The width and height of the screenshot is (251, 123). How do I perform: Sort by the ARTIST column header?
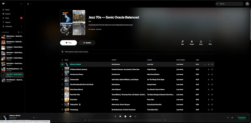(x=114, y=60)
